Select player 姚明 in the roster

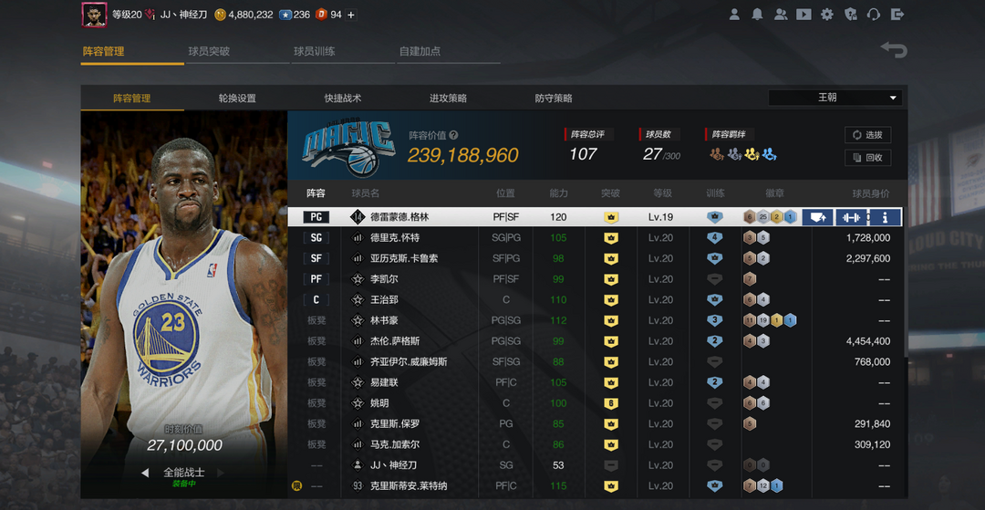point(378,403)
